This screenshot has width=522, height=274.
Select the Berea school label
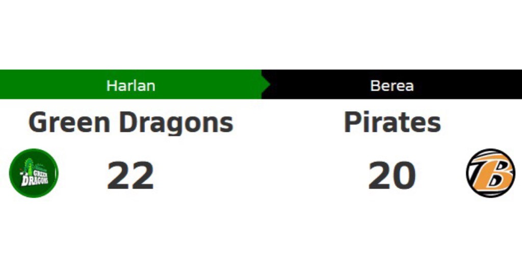[392, 86]
